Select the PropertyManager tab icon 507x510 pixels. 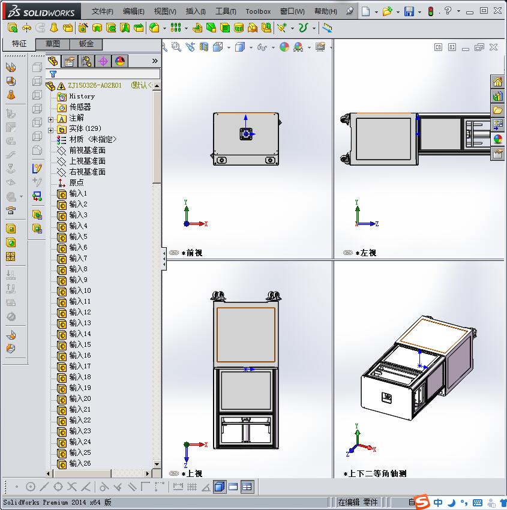(69, 61)
